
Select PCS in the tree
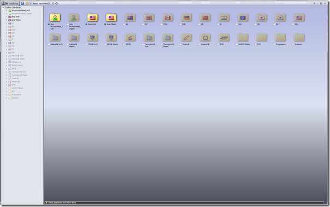13,91
